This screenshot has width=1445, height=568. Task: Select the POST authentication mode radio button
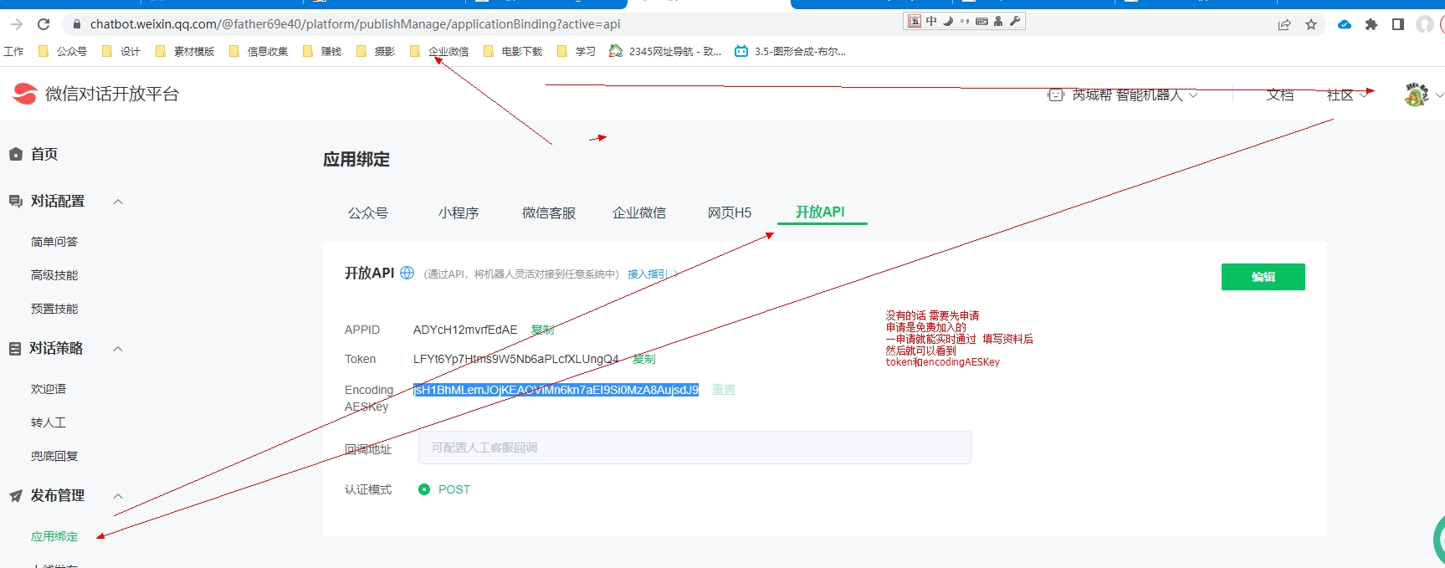424,489
